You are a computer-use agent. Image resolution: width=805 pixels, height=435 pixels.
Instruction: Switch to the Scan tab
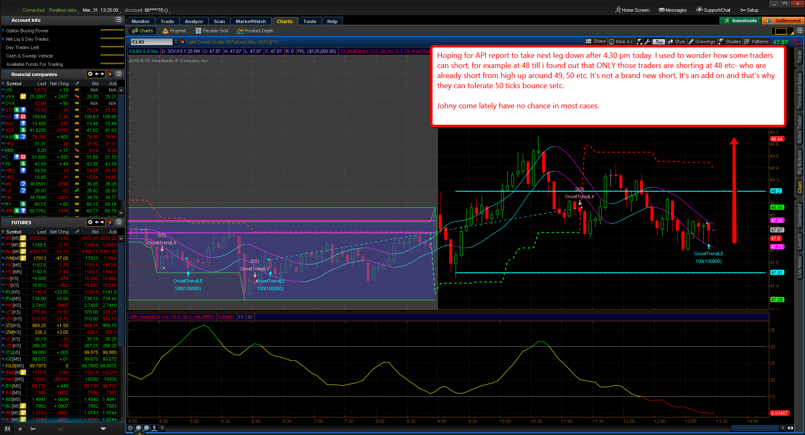[x=219, y=21]
